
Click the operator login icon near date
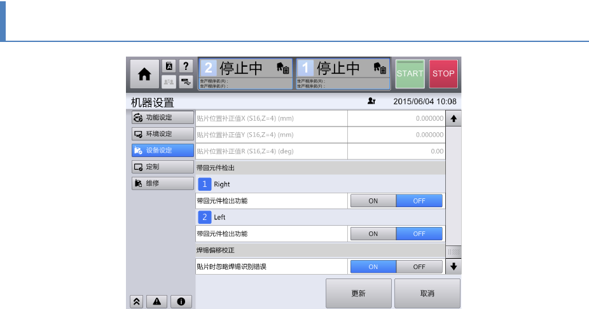[x=371, y=101]
